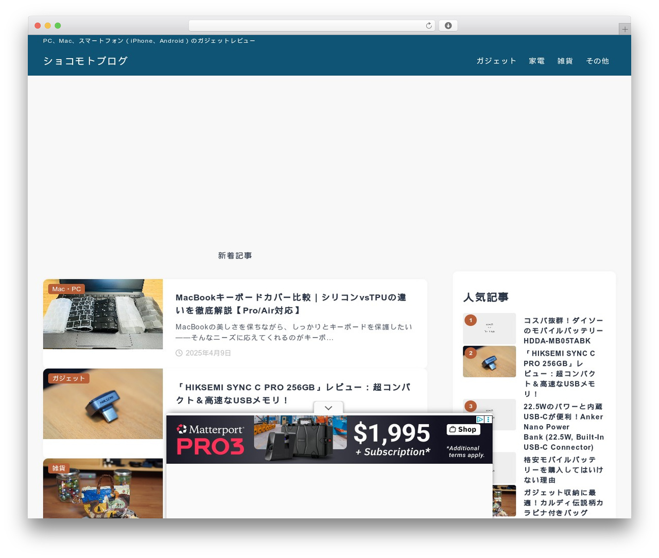
Task: Open popular article 格安モバイルバッテリー
Action: coord(563,469)
